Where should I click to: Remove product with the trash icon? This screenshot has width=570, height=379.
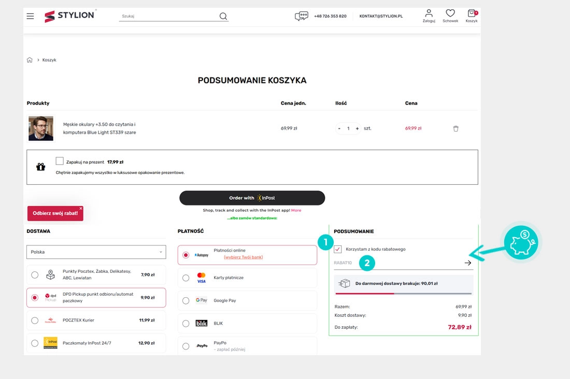click(456, 128)
